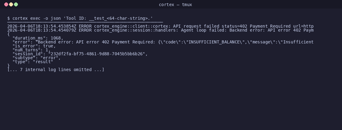The width and height of the screenshot is (342, 130).
Task: Click the "type": "result" line
Action: tap(33, 62)
